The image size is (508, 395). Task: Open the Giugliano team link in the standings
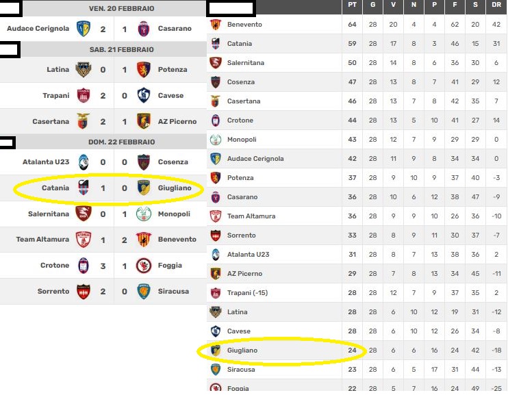[243, 351]
